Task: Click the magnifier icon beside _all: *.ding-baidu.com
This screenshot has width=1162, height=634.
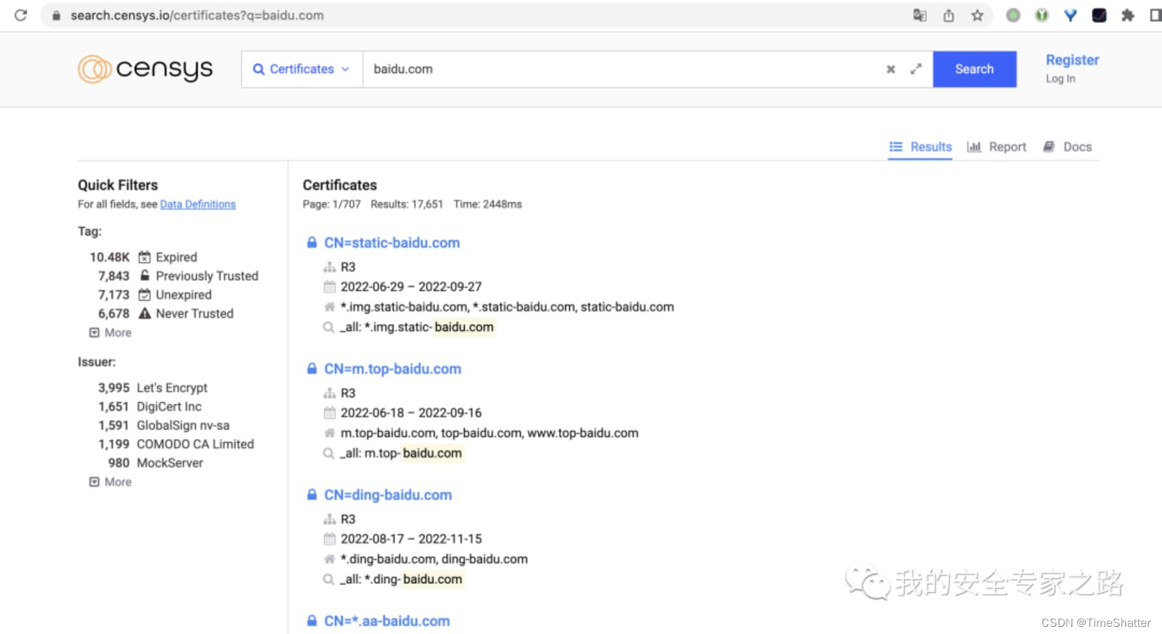Action: click(329, 580)
